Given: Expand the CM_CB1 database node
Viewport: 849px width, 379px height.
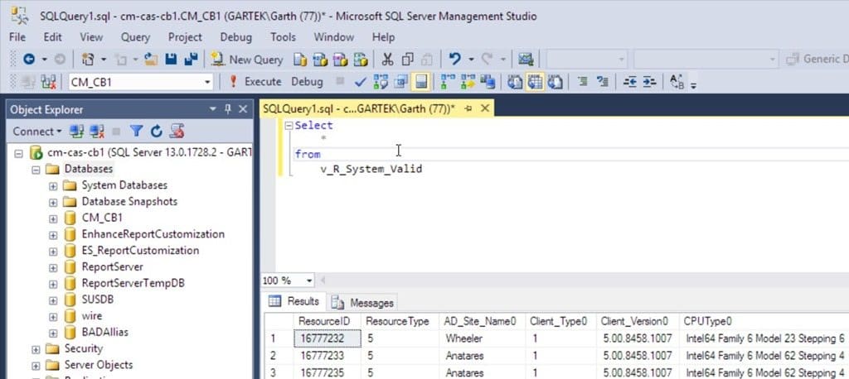Looking at the screenshot, I should [53, 218].
